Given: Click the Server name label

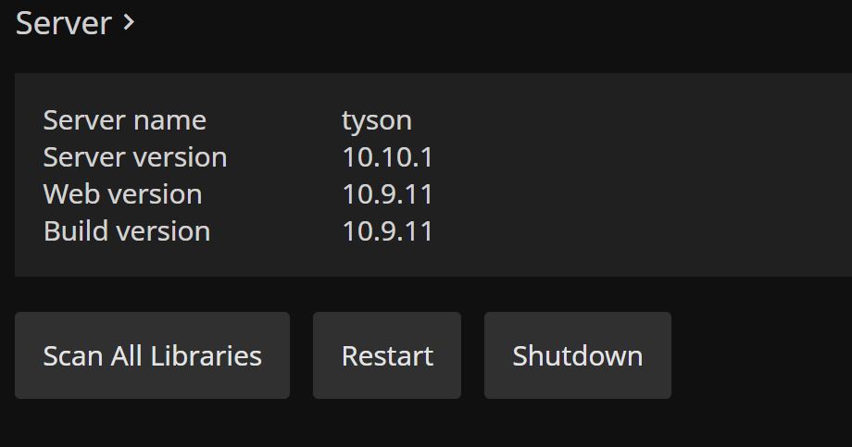Looking at the screenshot, I should click(124, 120).
